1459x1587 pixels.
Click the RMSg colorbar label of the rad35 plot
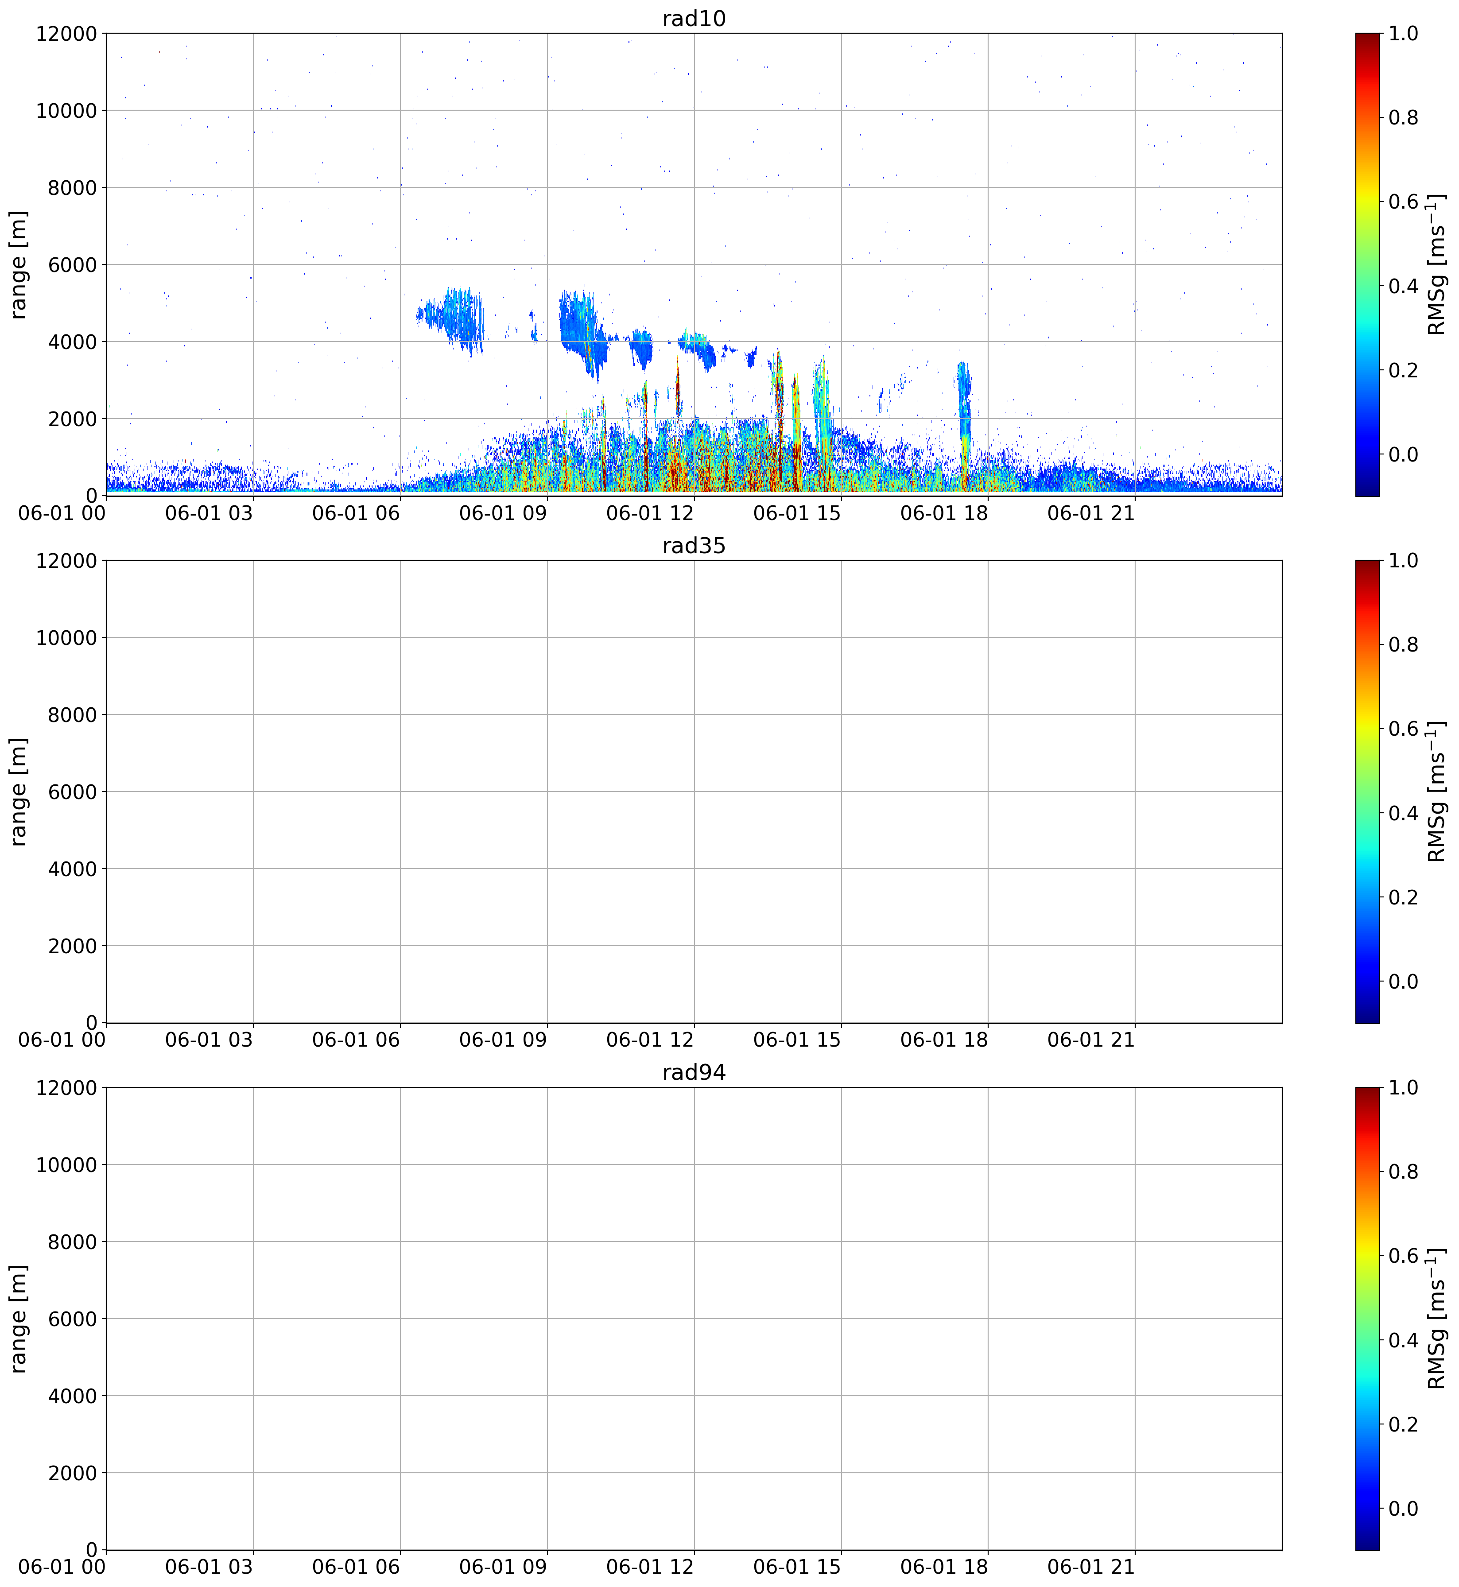point(1437,791)
